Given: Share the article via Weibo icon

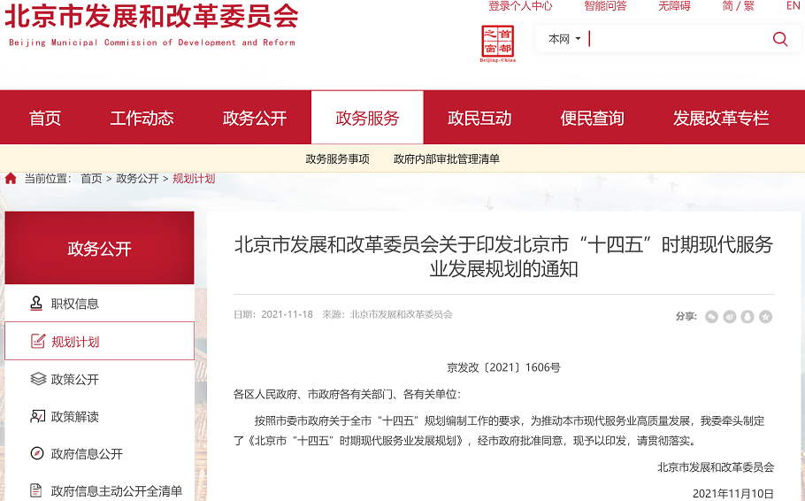Looking at the screenshot, I should 730,317.
